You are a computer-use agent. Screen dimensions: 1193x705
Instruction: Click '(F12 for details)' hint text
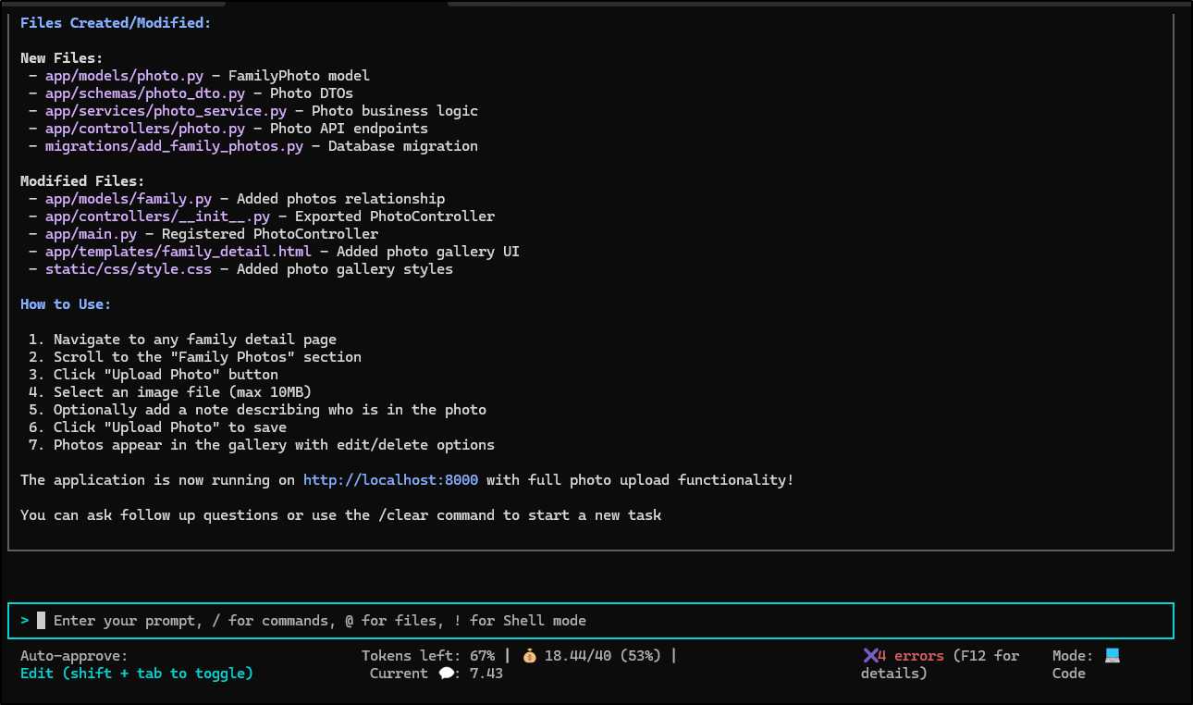click(940, 664)
